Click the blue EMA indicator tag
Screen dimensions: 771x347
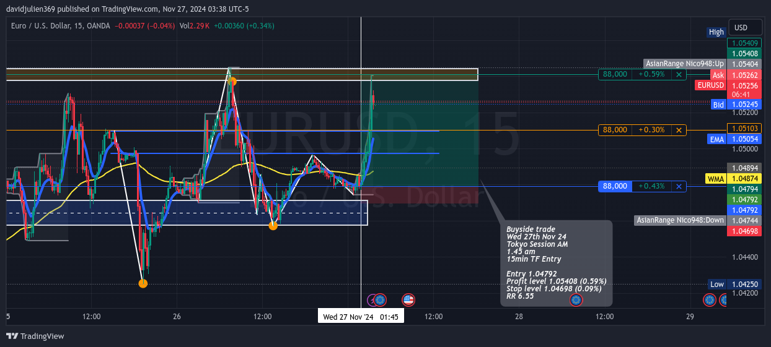pyautogui.click(x=716, y=139)
